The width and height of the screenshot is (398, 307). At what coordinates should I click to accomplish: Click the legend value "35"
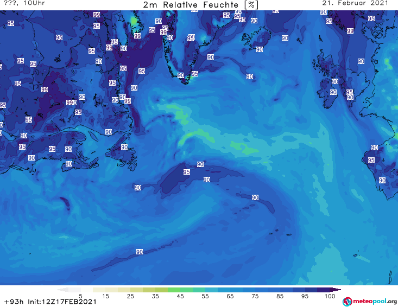tap(155, 296)
